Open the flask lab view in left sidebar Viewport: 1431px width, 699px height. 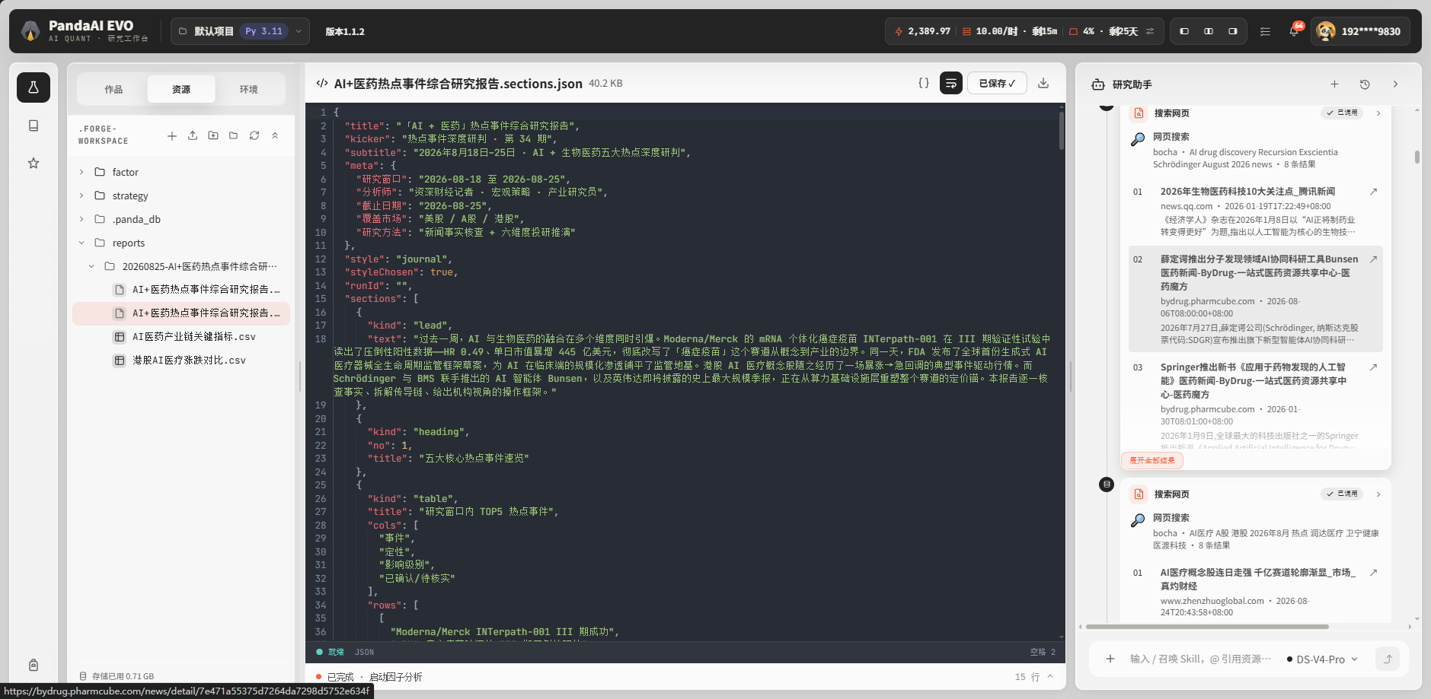(34, 87)
